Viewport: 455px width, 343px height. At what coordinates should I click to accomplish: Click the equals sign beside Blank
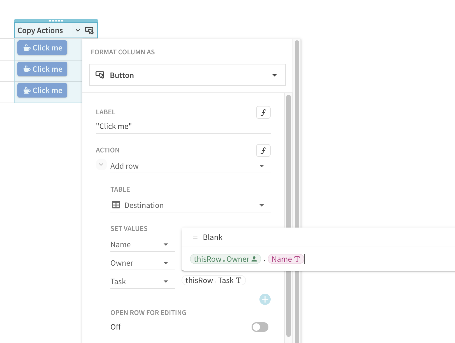click(x=195, y=237)
